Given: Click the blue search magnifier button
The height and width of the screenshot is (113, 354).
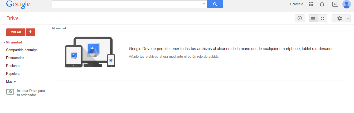Looking at the screenshot, I should tap(215, 4).
